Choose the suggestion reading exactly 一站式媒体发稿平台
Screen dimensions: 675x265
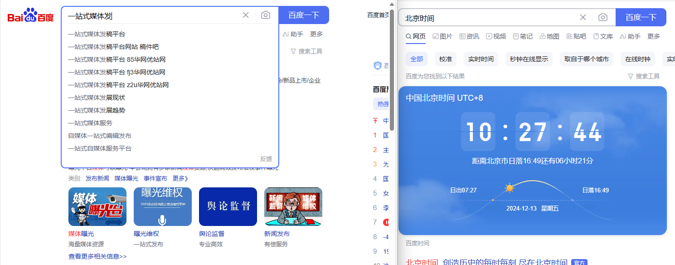97,34
